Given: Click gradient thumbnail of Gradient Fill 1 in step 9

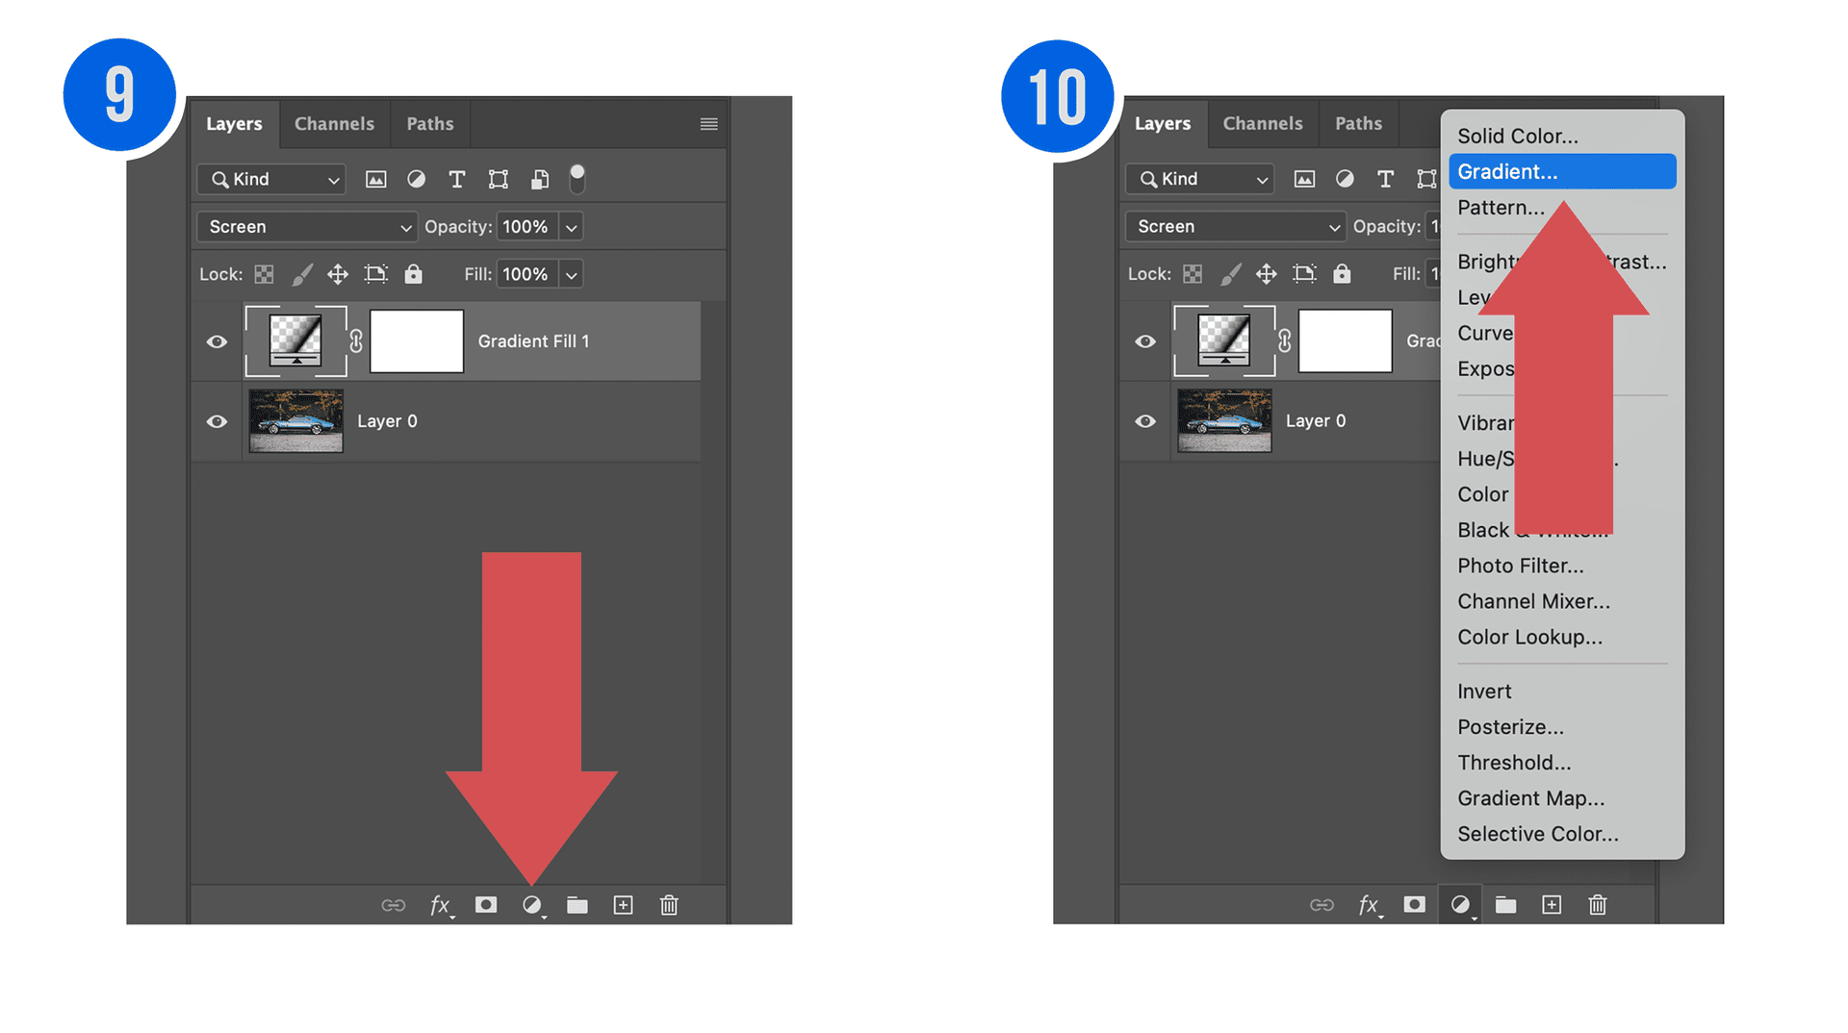Looking at the screenshot, I should [x=295, y=341].
